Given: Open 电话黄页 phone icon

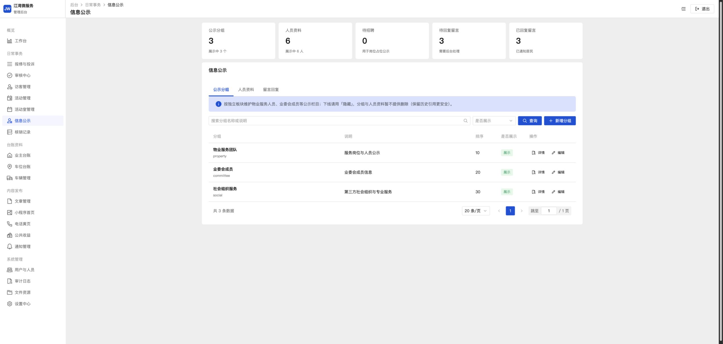Looking at the screenshot, I should [x=9, y=224].
